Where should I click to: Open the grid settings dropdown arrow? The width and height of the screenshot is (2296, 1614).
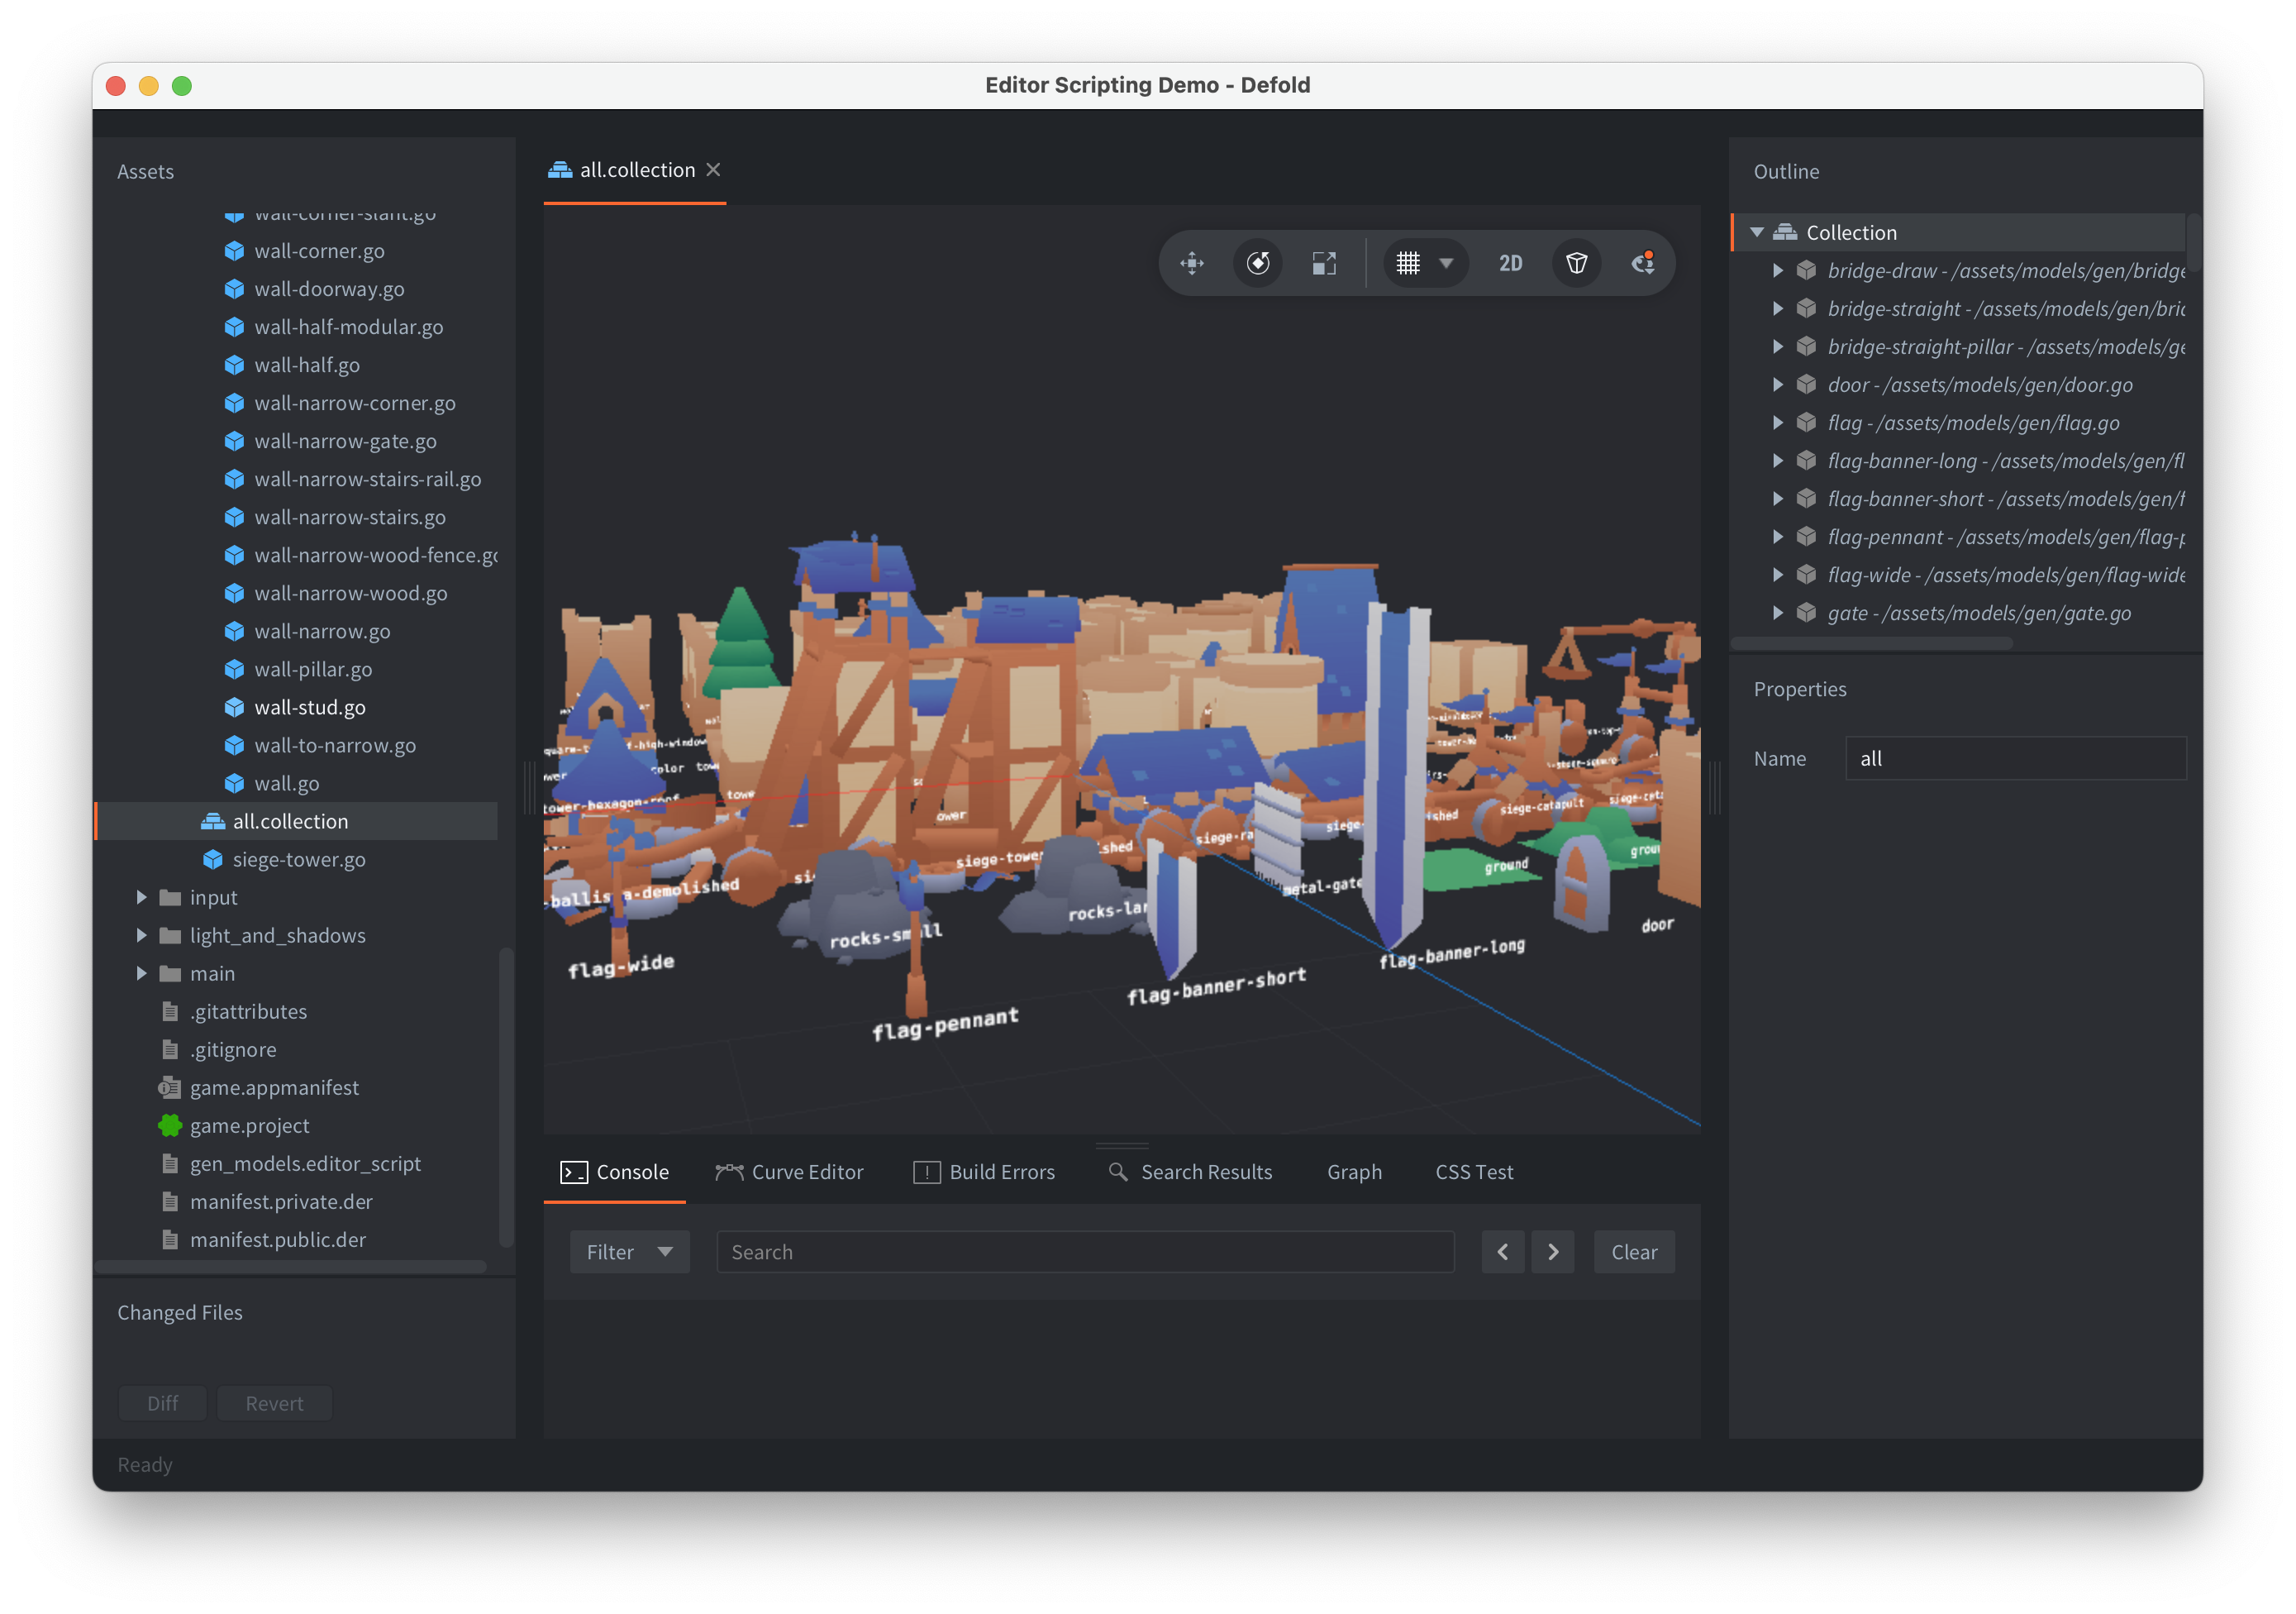(x=1446, y=263)
